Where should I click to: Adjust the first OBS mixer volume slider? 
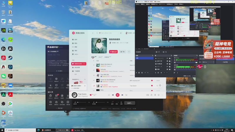coord(187,62)
